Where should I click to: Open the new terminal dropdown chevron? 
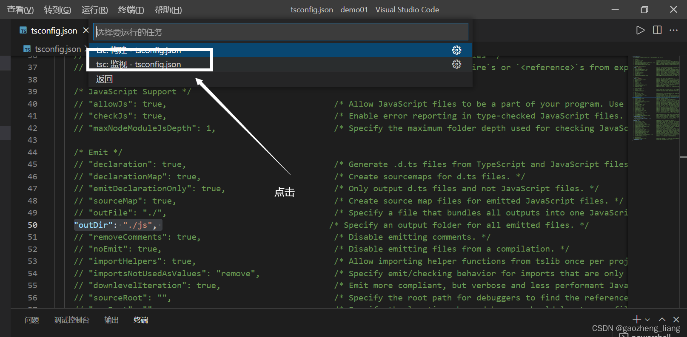[x=647, y=320]
